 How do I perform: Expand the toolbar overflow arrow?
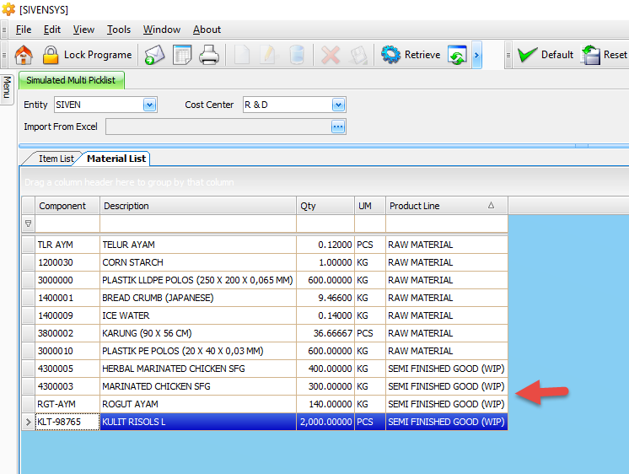click(476, 55)
